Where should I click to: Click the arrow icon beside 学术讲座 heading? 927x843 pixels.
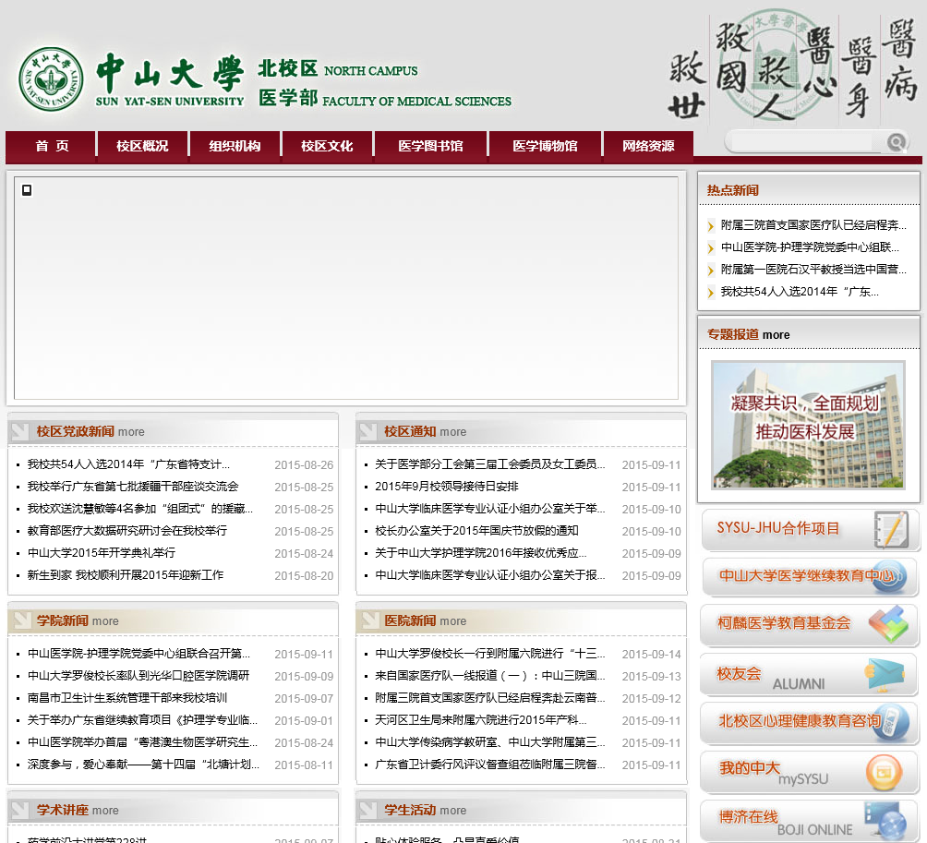[x=20, y=810]
